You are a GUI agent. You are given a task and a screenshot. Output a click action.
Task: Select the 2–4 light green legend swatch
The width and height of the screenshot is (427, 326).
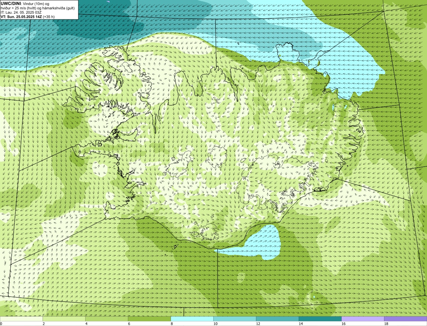click(x=64, y=319)
